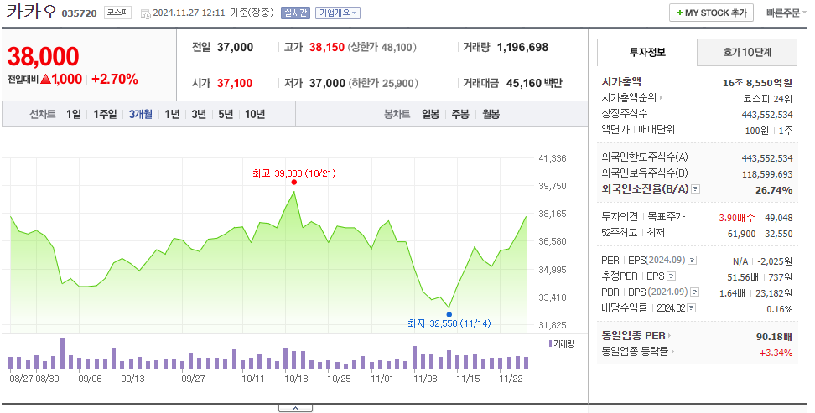815x413 pixels.
Task: Click the stock code 035720
Action: 79,13
